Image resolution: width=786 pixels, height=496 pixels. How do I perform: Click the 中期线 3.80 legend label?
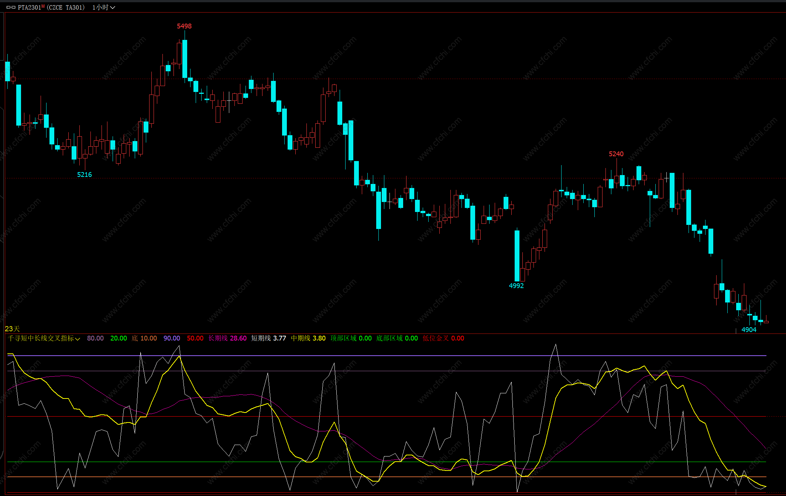coord(308,338)
